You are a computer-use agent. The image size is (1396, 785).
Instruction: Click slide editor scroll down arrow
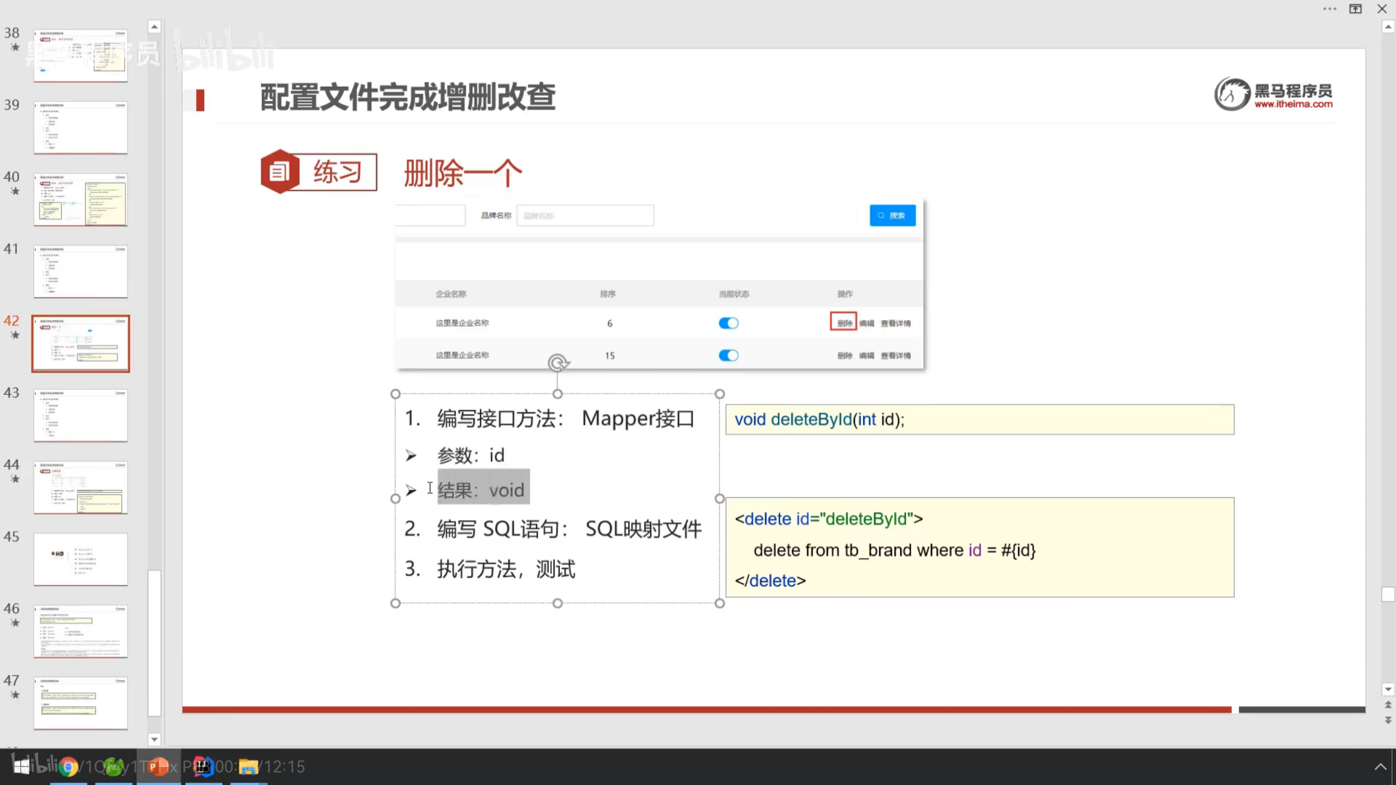[x=1388, y=690]
